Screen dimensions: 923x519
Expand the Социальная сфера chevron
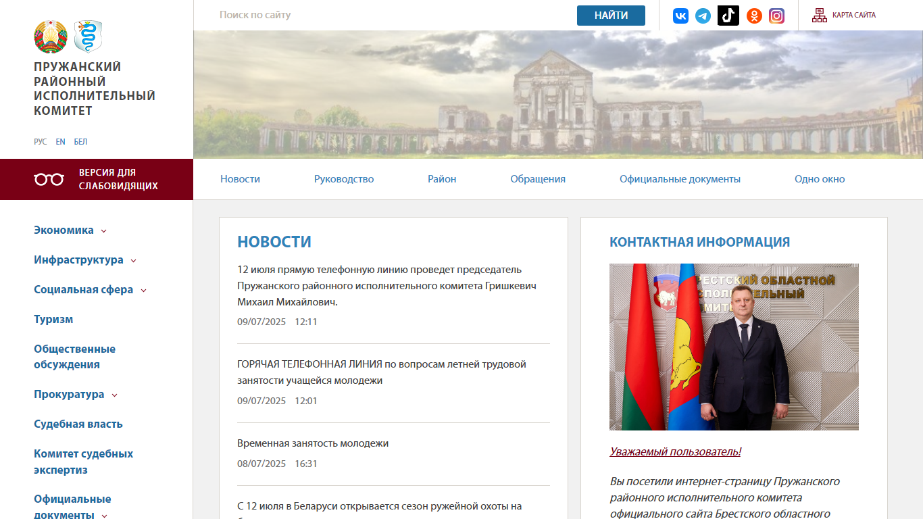point(143,291)
